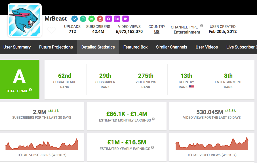Click the MrBeast channel avatar
257x163 pixels.
point(25,20)
